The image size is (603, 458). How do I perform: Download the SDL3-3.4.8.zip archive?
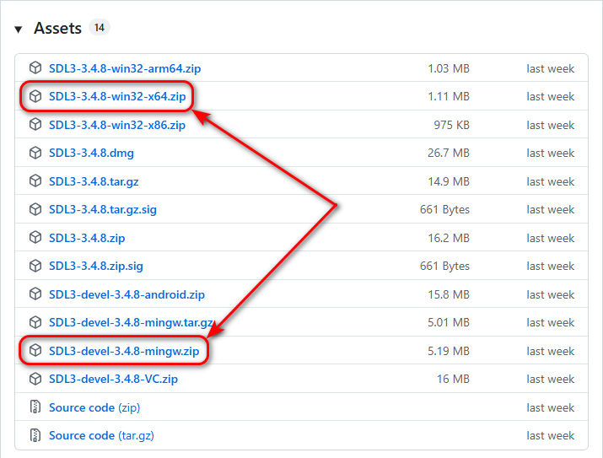click(x=87, y=238)
